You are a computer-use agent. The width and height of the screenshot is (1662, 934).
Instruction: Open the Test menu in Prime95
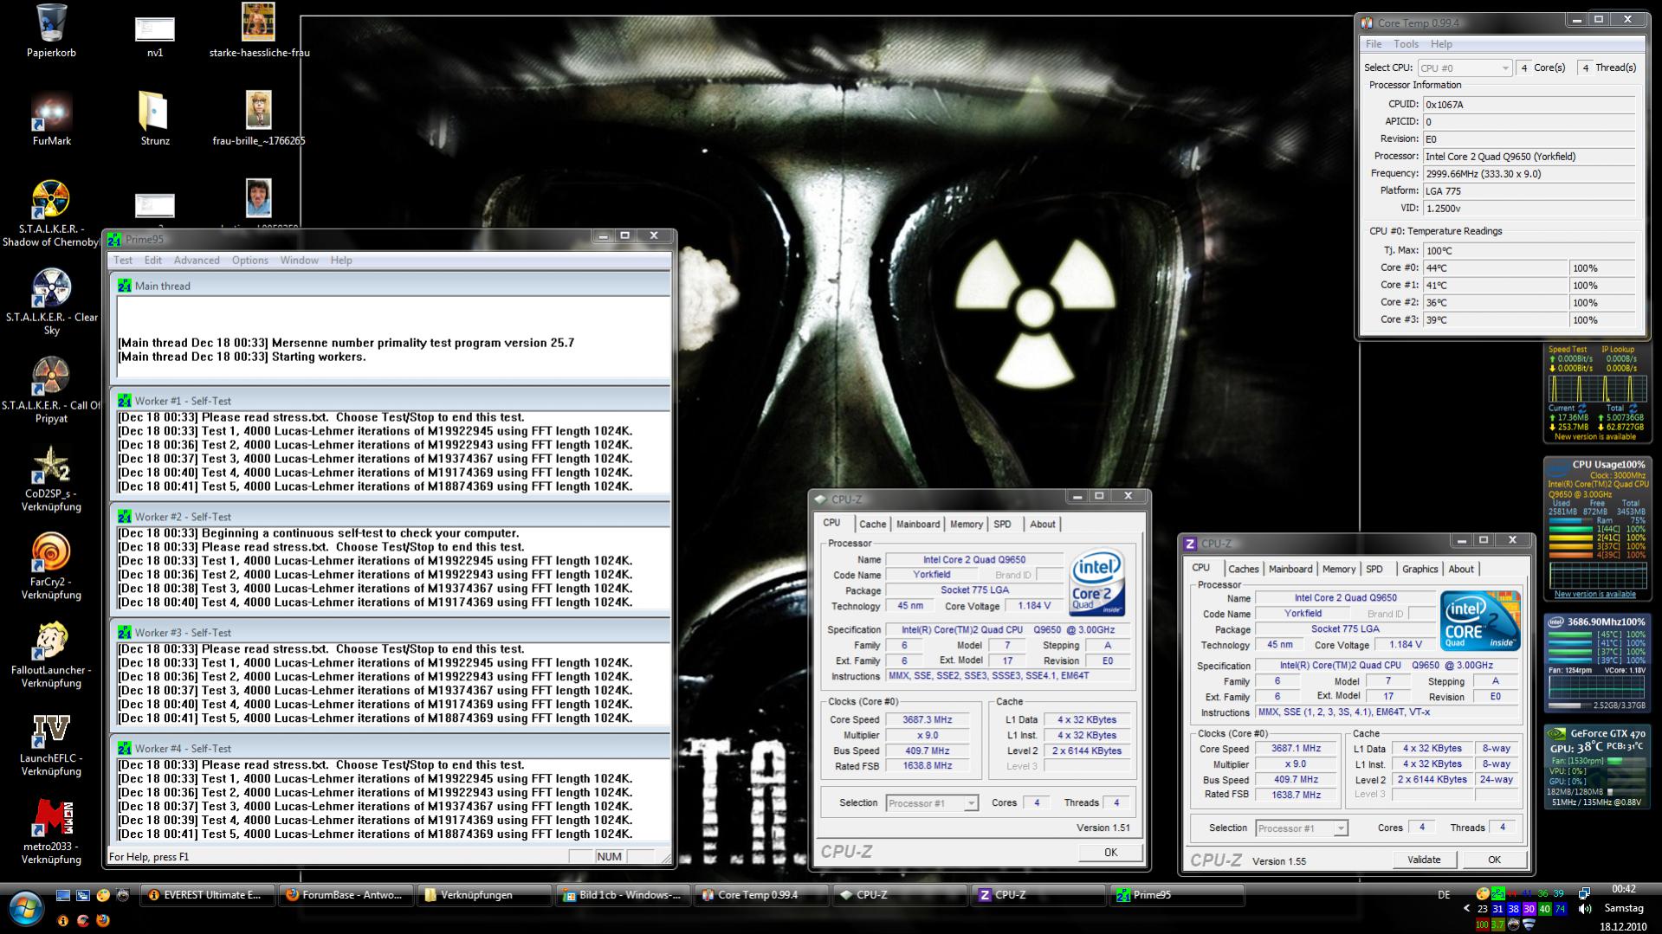click(x=123, y=260)
